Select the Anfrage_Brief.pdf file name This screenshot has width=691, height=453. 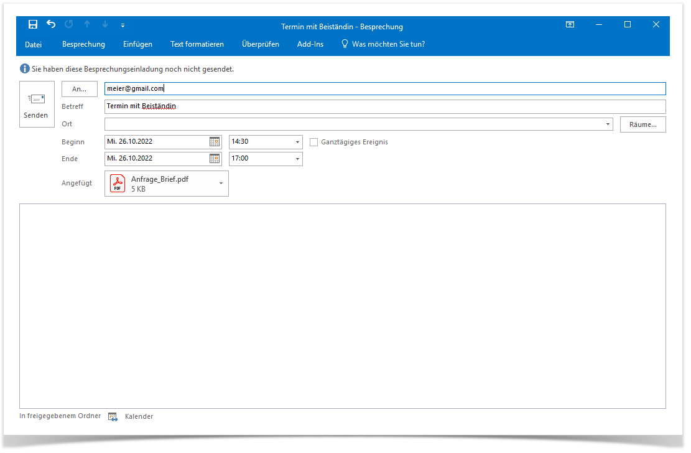tap(159, 179)
